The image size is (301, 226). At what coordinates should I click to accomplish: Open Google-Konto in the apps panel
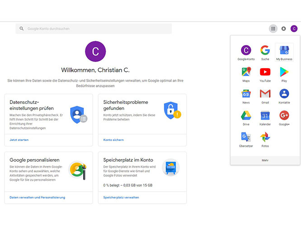[246, 52]
